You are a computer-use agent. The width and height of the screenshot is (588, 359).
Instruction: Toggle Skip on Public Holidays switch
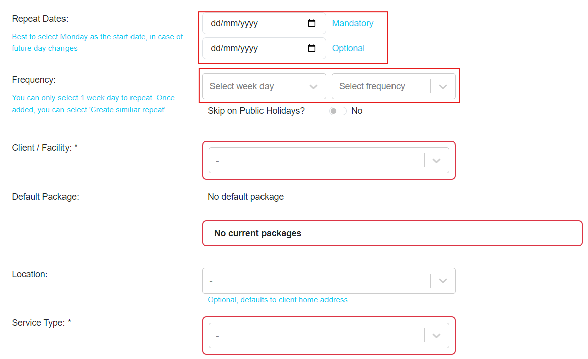(338, 111)
